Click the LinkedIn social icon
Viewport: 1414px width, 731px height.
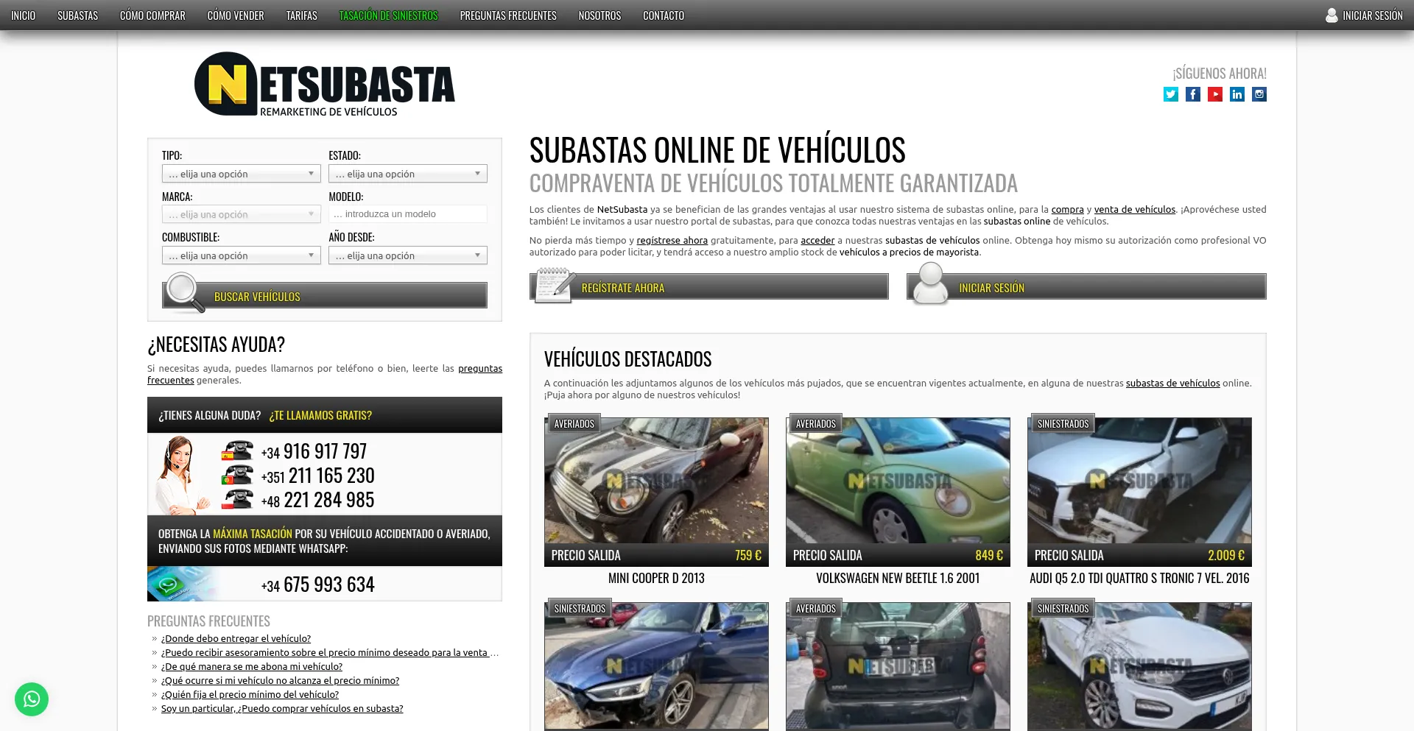(x=1237, y=94)
